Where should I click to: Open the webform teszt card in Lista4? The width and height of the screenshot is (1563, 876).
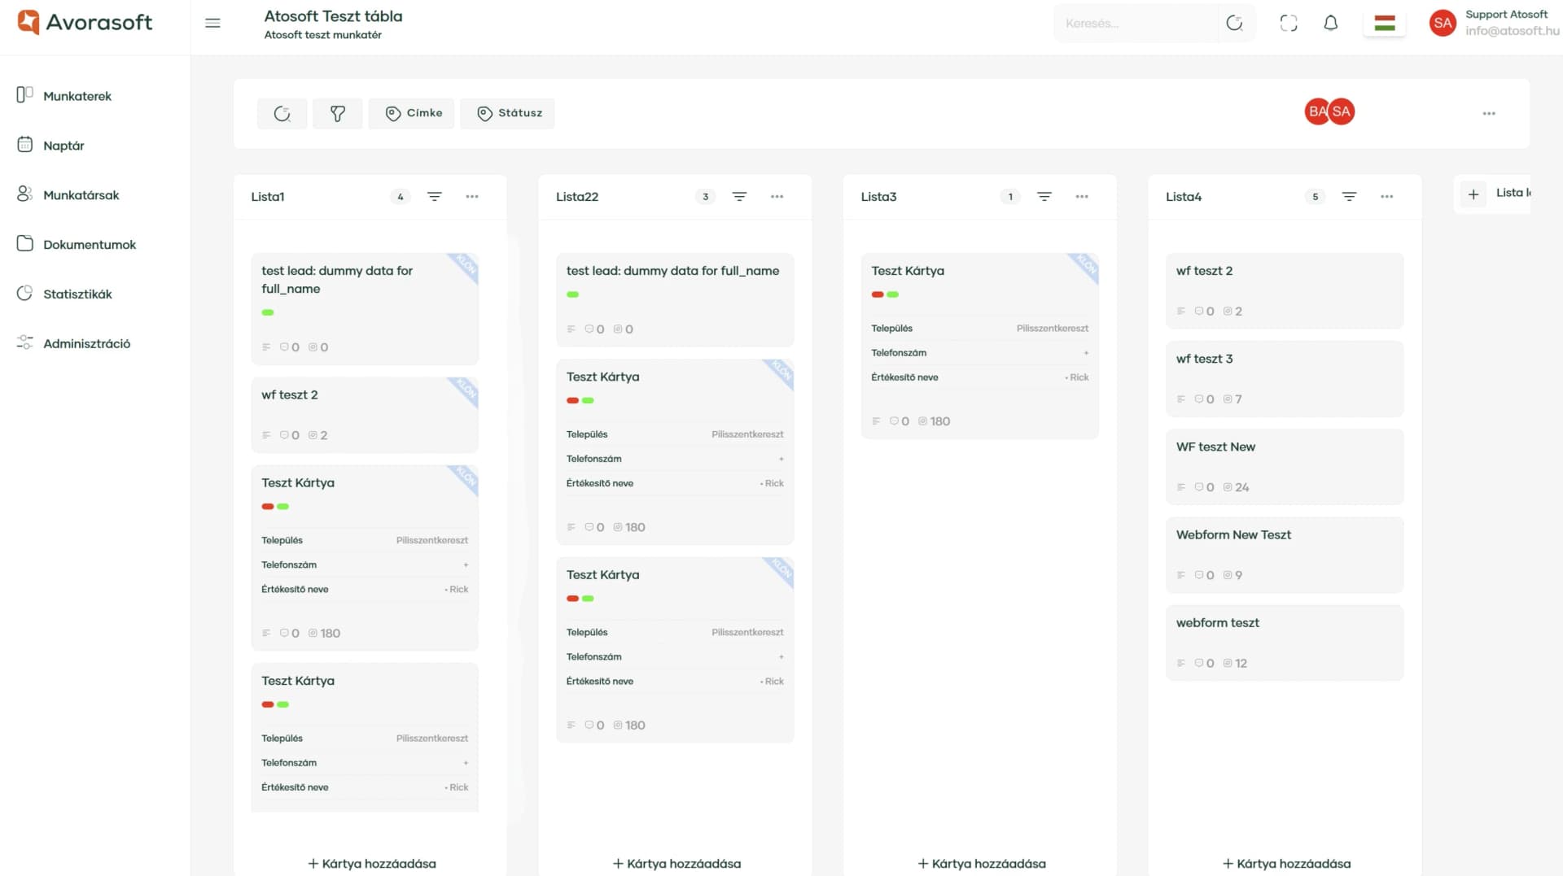(1285, 643)
